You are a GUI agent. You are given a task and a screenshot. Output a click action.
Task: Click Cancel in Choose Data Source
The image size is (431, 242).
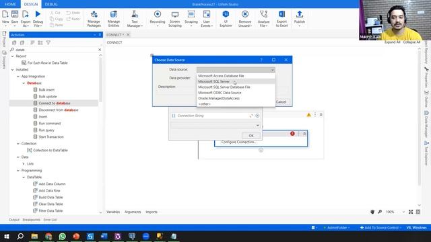point(281,102)
